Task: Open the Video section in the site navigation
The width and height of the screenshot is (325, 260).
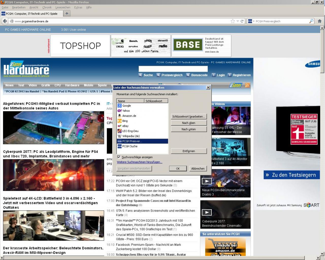Action: pos(33,85)
